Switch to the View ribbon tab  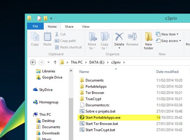click(86, 27)
